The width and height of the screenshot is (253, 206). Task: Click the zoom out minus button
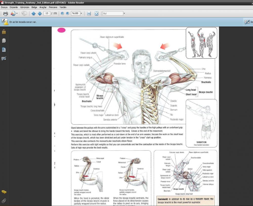(x=62, y=14)
